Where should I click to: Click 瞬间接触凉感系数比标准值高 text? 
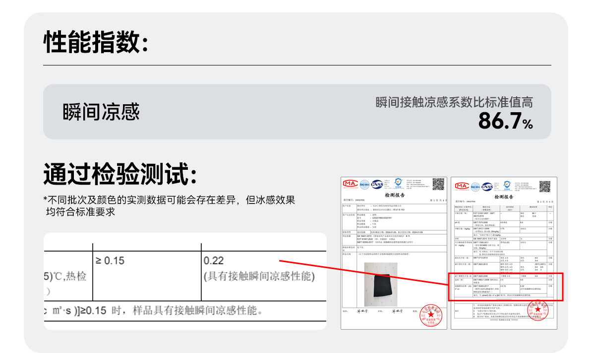point(454,103)
